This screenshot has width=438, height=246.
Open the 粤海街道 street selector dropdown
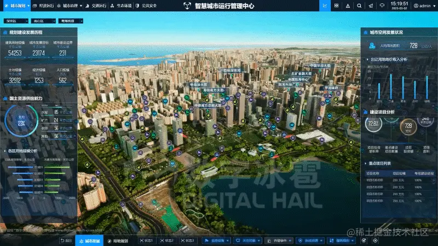tap(71, 21)
